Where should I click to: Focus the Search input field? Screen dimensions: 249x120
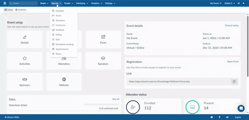23,3
